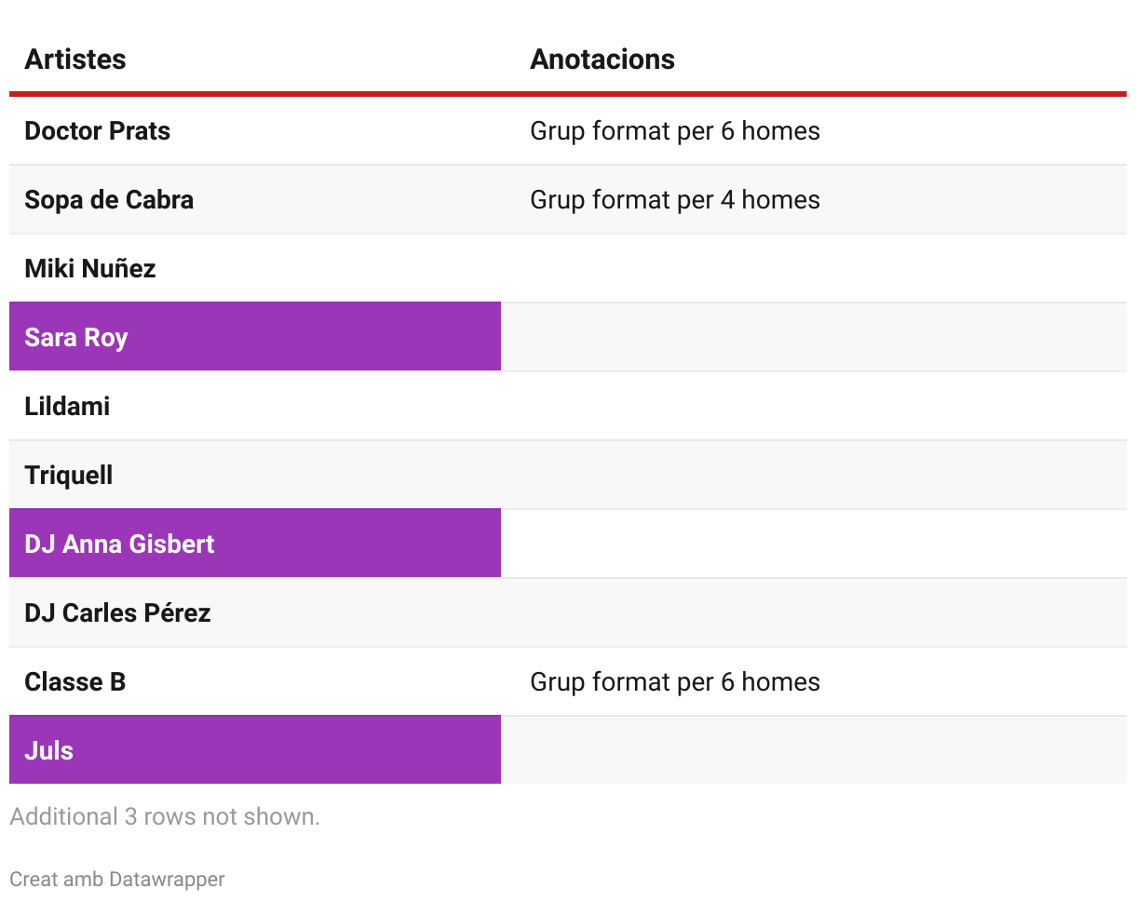Open the Creat amb Datawrapper credit link
Viewport: 1136px width, 901px height.
(x=117, y=879)
